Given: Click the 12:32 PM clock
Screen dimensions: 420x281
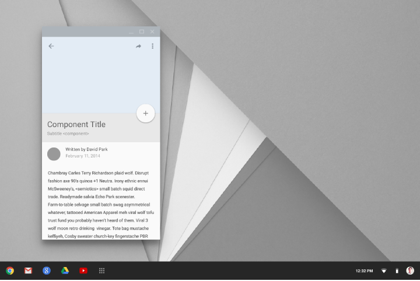Looking at the screenshot, I should coord(364,271).
